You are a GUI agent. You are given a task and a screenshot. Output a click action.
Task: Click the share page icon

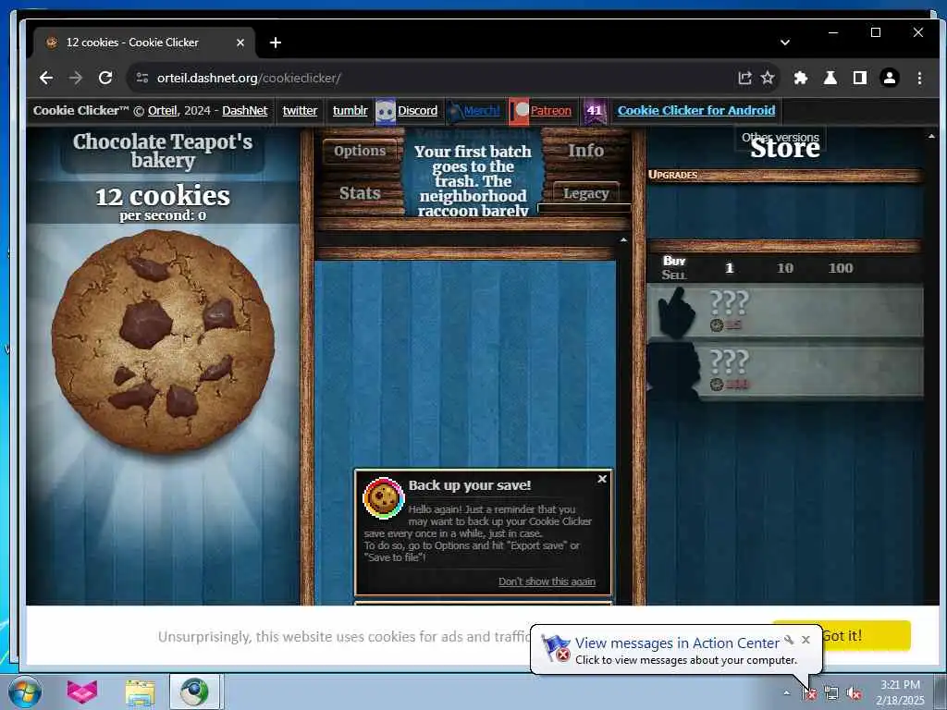(744, 78)
